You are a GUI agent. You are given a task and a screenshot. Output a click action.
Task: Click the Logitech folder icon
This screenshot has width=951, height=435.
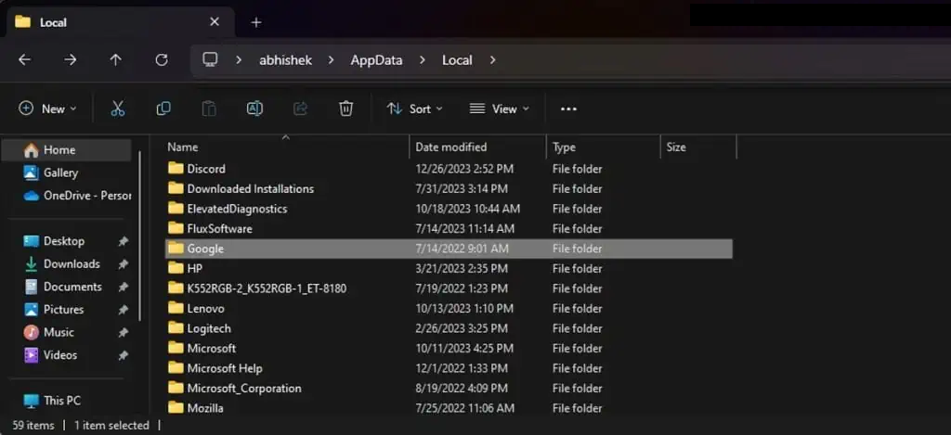click(x=176, y=328)
